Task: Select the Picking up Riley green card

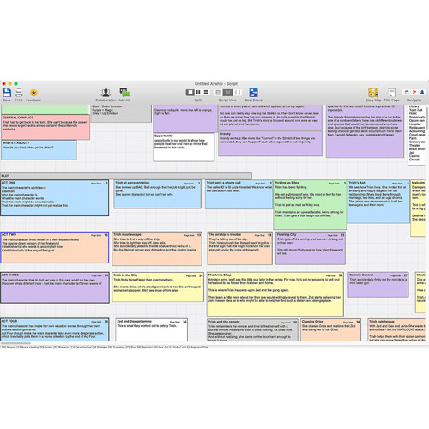Action: (x=310, y=204)
